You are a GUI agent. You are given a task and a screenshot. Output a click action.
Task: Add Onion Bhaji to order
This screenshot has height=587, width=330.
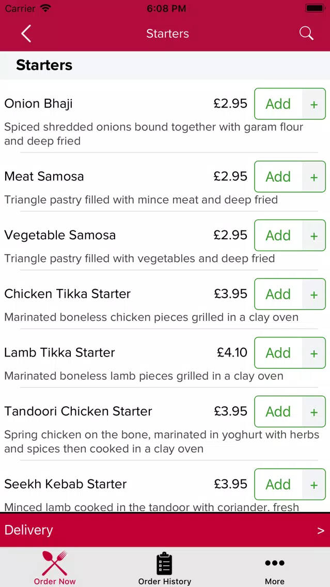pyautogui.click(x=278, y=104)
